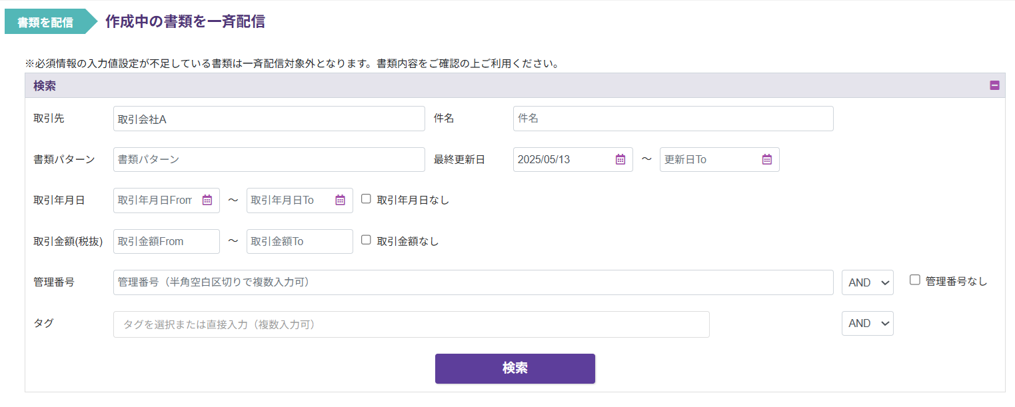
Task: Click the 取引金額To field
Action: tap(299, 241)
